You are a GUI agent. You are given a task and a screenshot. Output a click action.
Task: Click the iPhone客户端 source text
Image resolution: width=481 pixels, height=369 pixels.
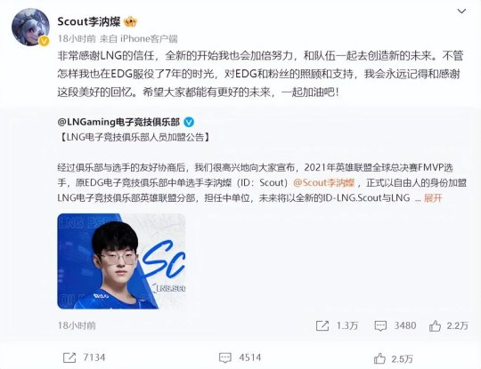click(149, 38)
